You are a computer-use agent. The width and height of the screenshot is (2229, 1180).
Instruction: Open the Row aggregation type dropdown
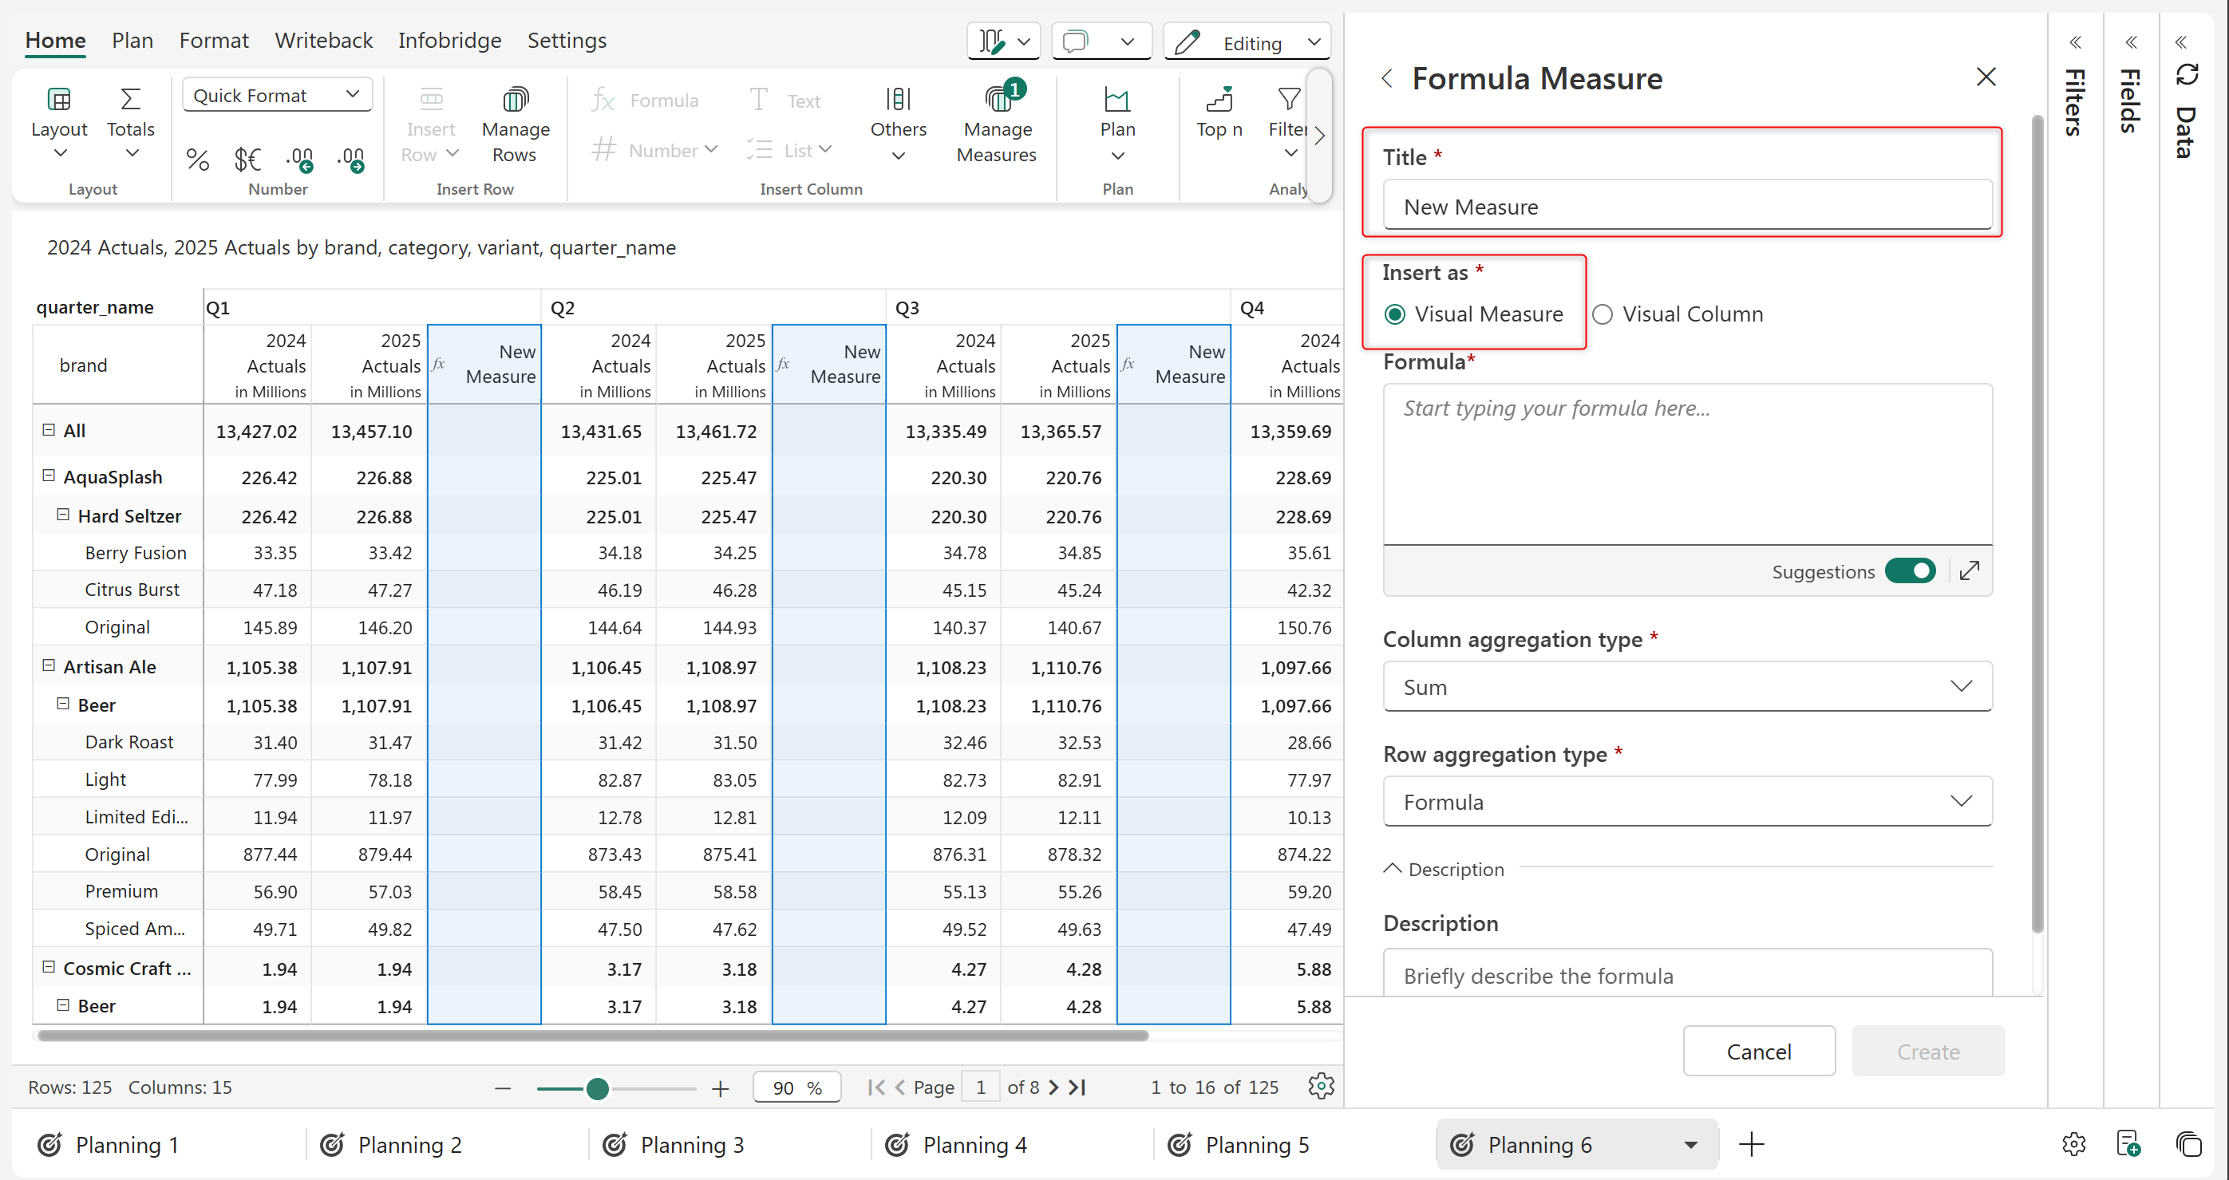(x=1686, y=802)
